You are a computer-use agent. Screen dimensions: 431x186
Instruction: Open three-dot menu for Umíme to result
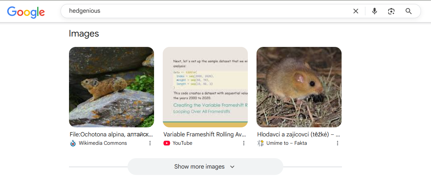point(338,143)
